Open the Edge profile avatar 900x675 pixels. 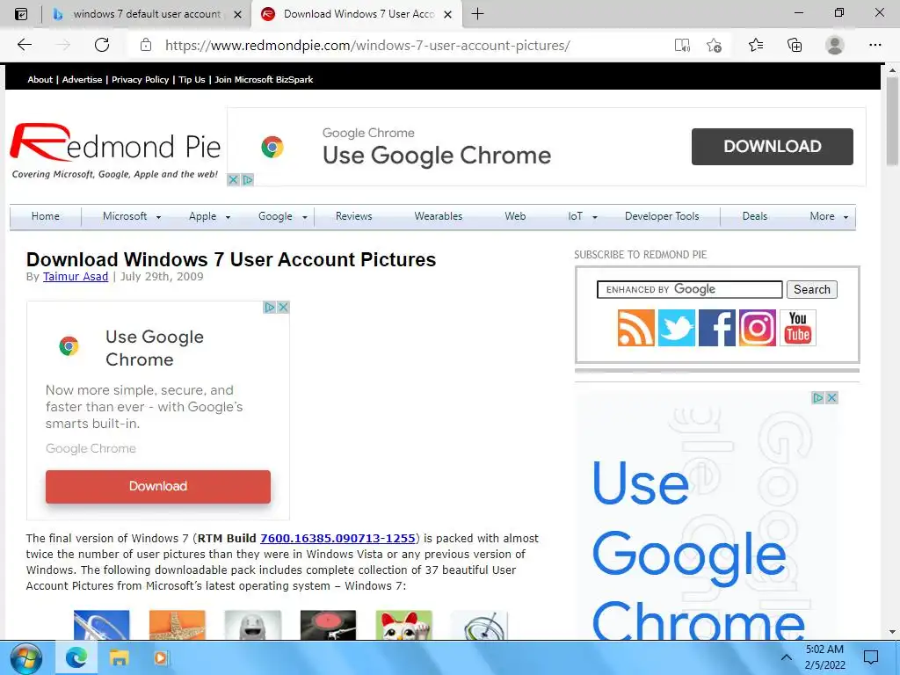coord(835,45)
